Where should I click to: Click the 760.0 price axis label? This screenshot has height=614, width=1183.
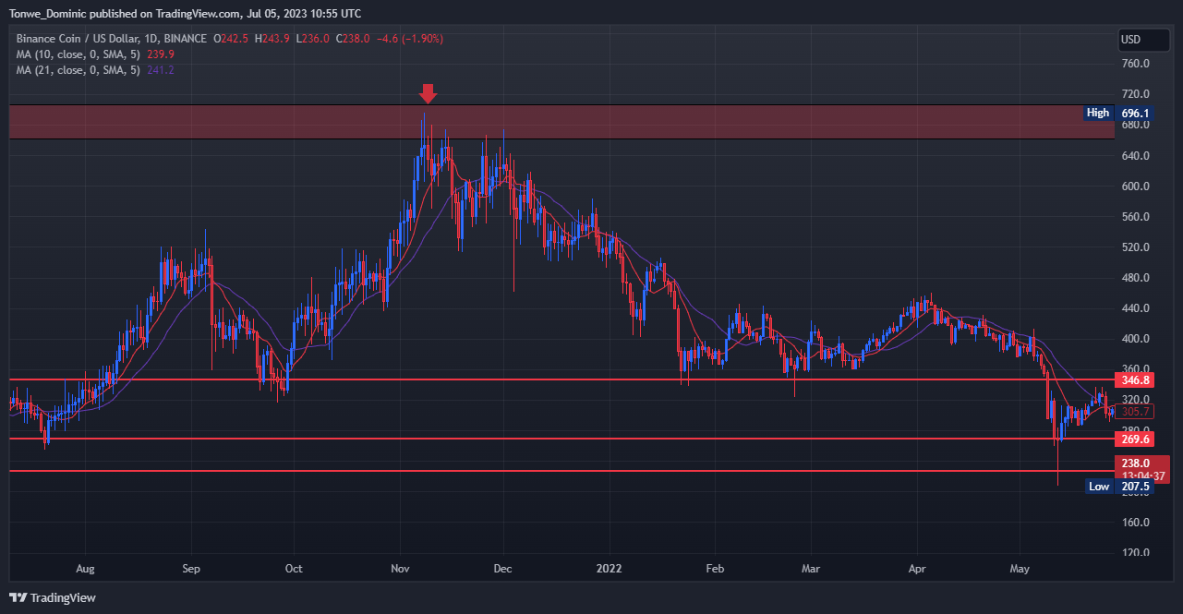[x=1135, y=64]
